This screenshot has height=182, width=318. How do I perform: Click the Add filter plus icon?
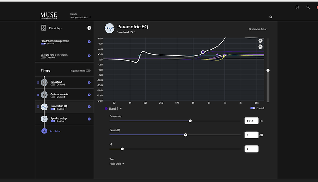point(44,131)
